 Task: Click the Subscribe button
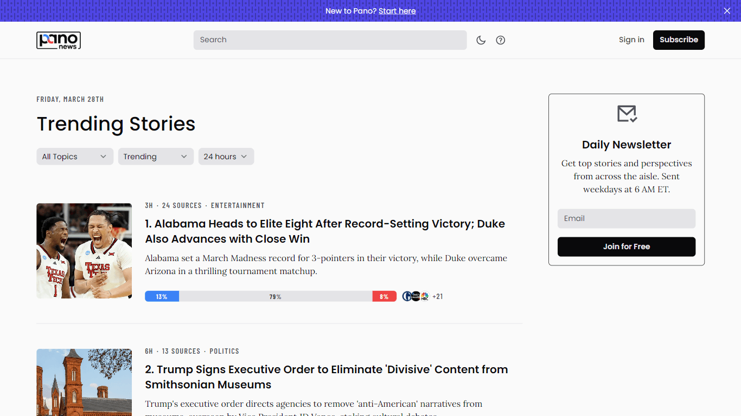(679, 40)
